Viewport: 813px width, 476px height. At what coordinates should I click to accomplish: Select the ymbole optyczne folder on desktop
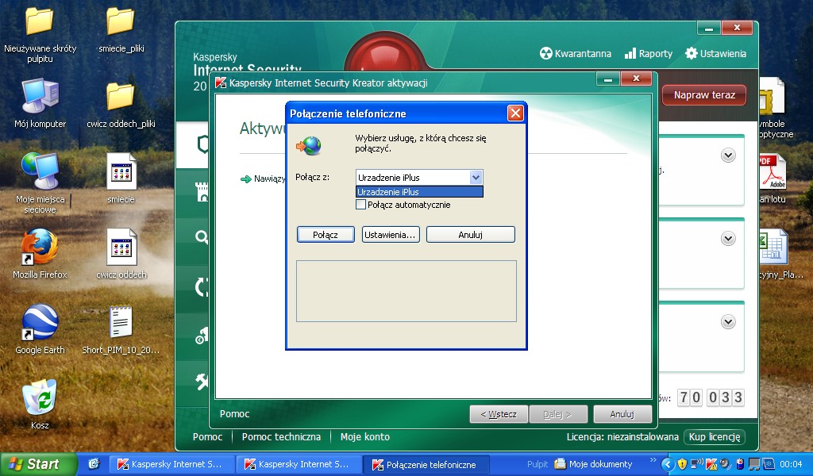(775, 108)
